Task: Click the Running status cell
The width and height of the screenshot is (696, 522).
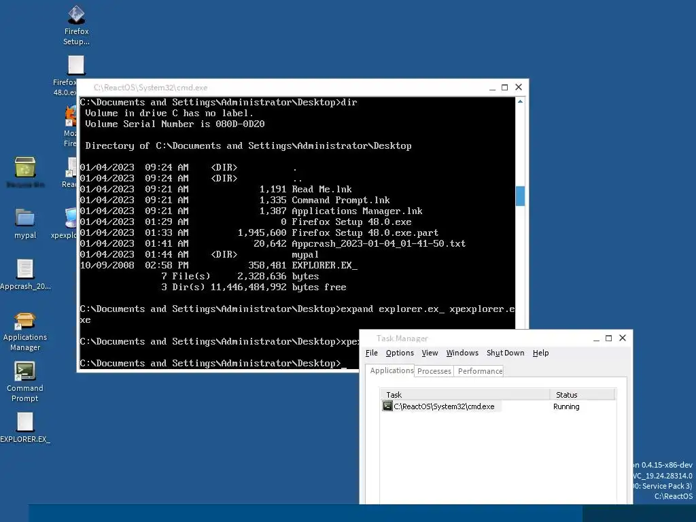Action: 566,406
